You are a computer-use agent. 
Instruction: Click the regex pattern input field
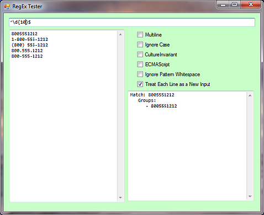click(x=132, y=23)
